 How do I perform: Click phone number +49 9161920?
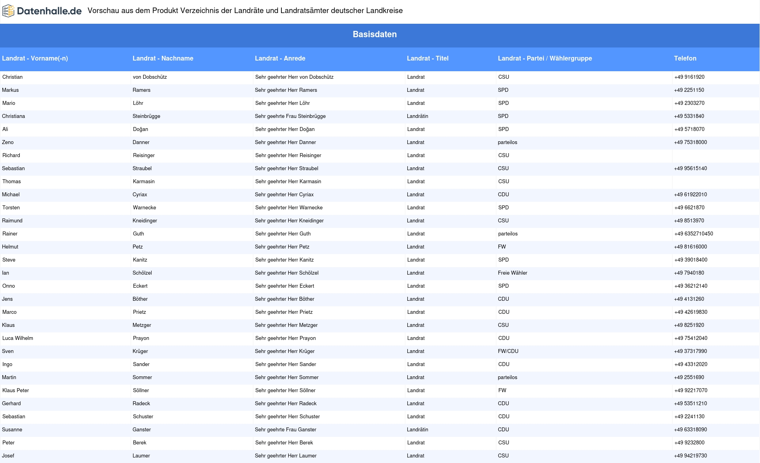click(689, 77)
